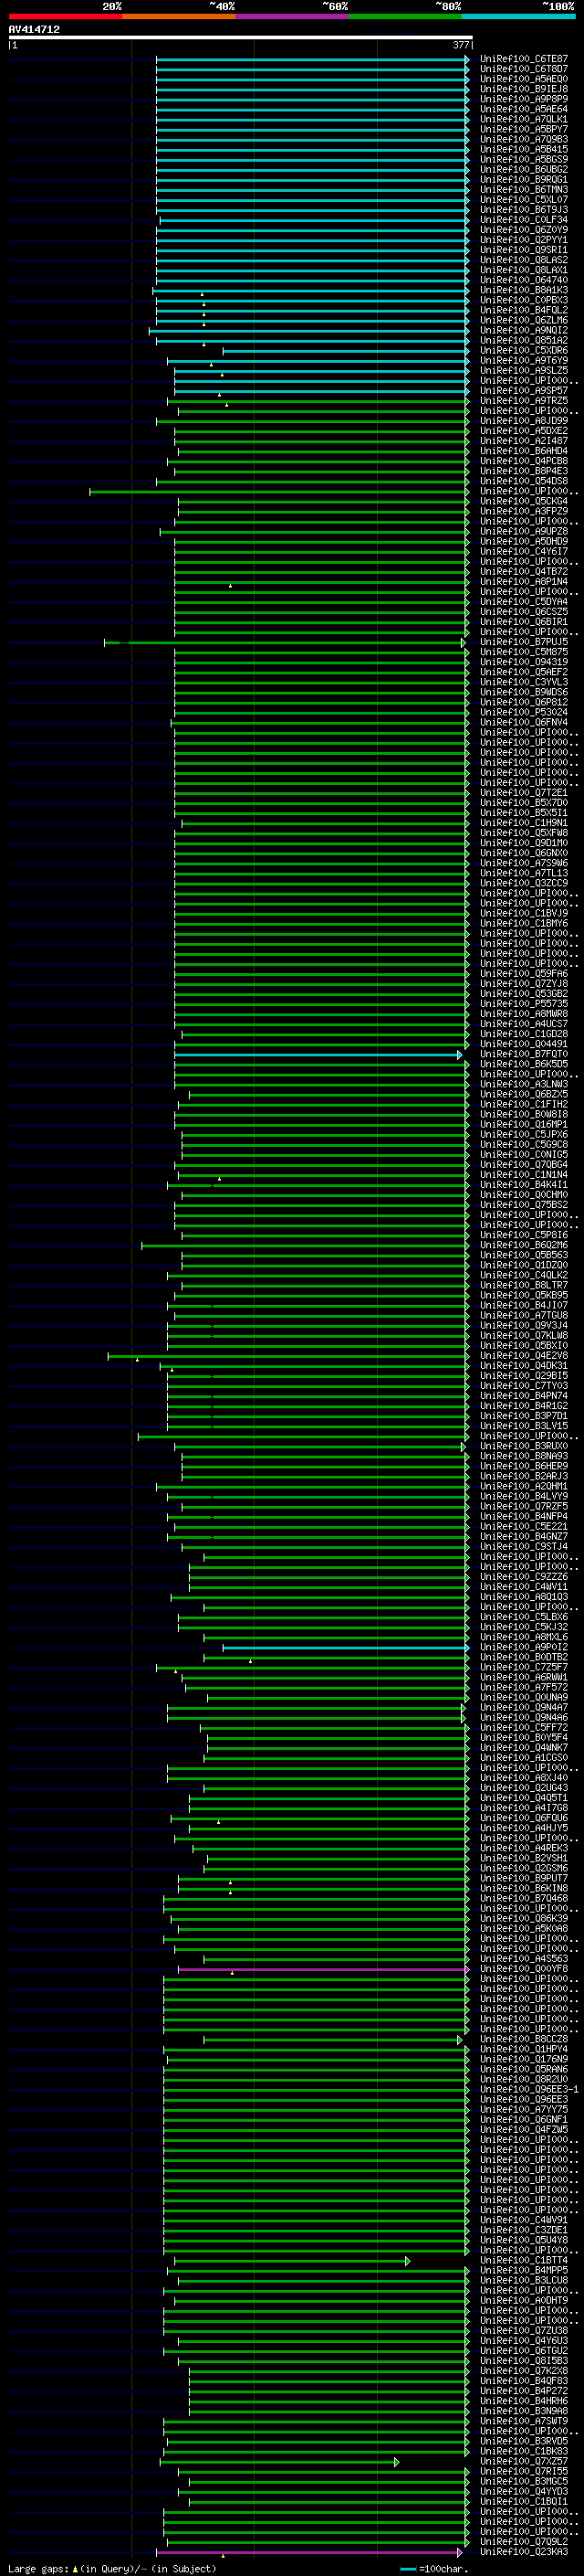Select the UniRef100_Q7ZU38 label

pyautogui.click(x=524, y=2330)
